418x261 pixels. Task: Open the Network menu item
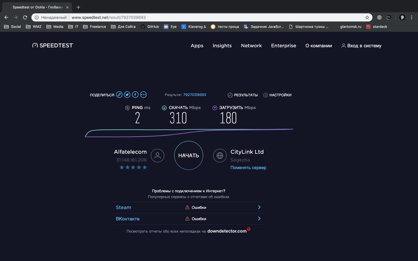click(251, 46)
